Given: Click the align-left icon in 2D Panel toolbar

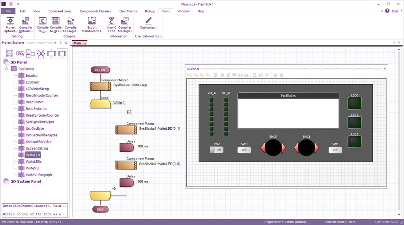Looking at the screenshot, I should (216, 75).
